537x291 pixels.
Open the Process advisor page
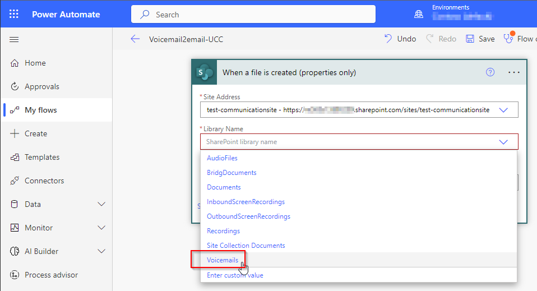tap(52, 275)
